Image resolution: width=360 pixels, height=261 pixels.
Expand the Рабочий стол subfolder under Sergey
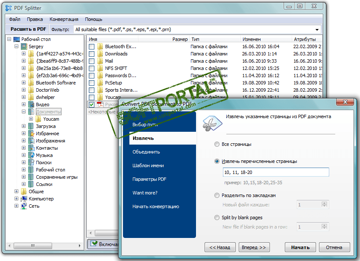coord(23,170)
